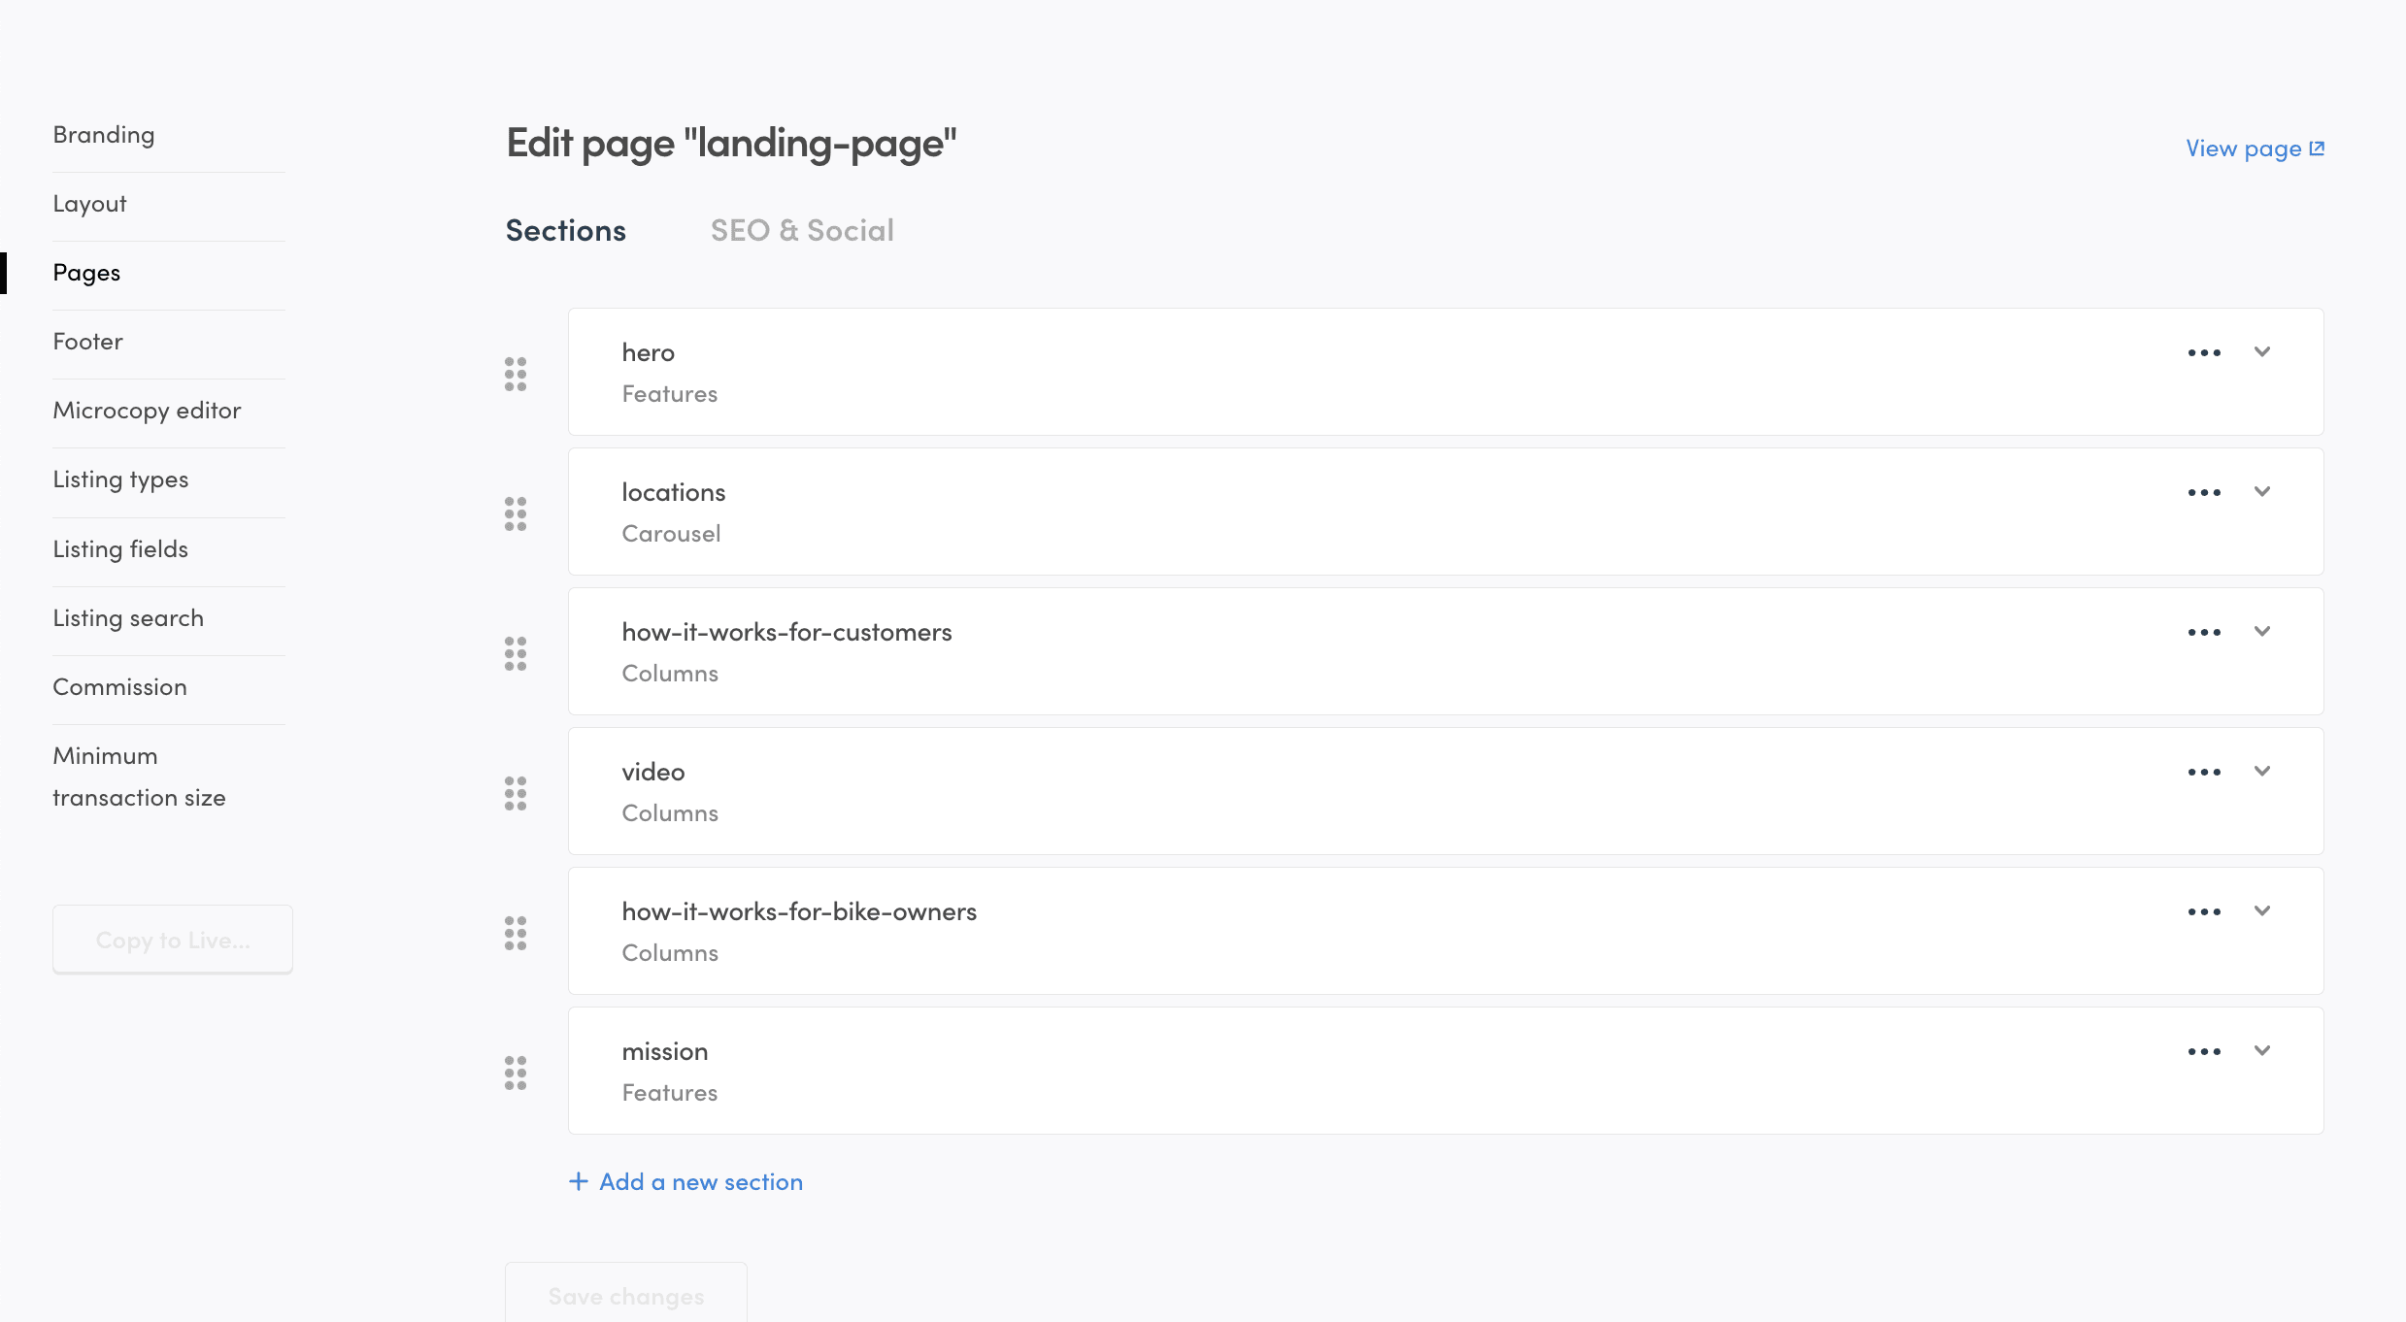Click drag handle for video section
This screenshot has height=1322, width=2406.
tap(516, 793)
